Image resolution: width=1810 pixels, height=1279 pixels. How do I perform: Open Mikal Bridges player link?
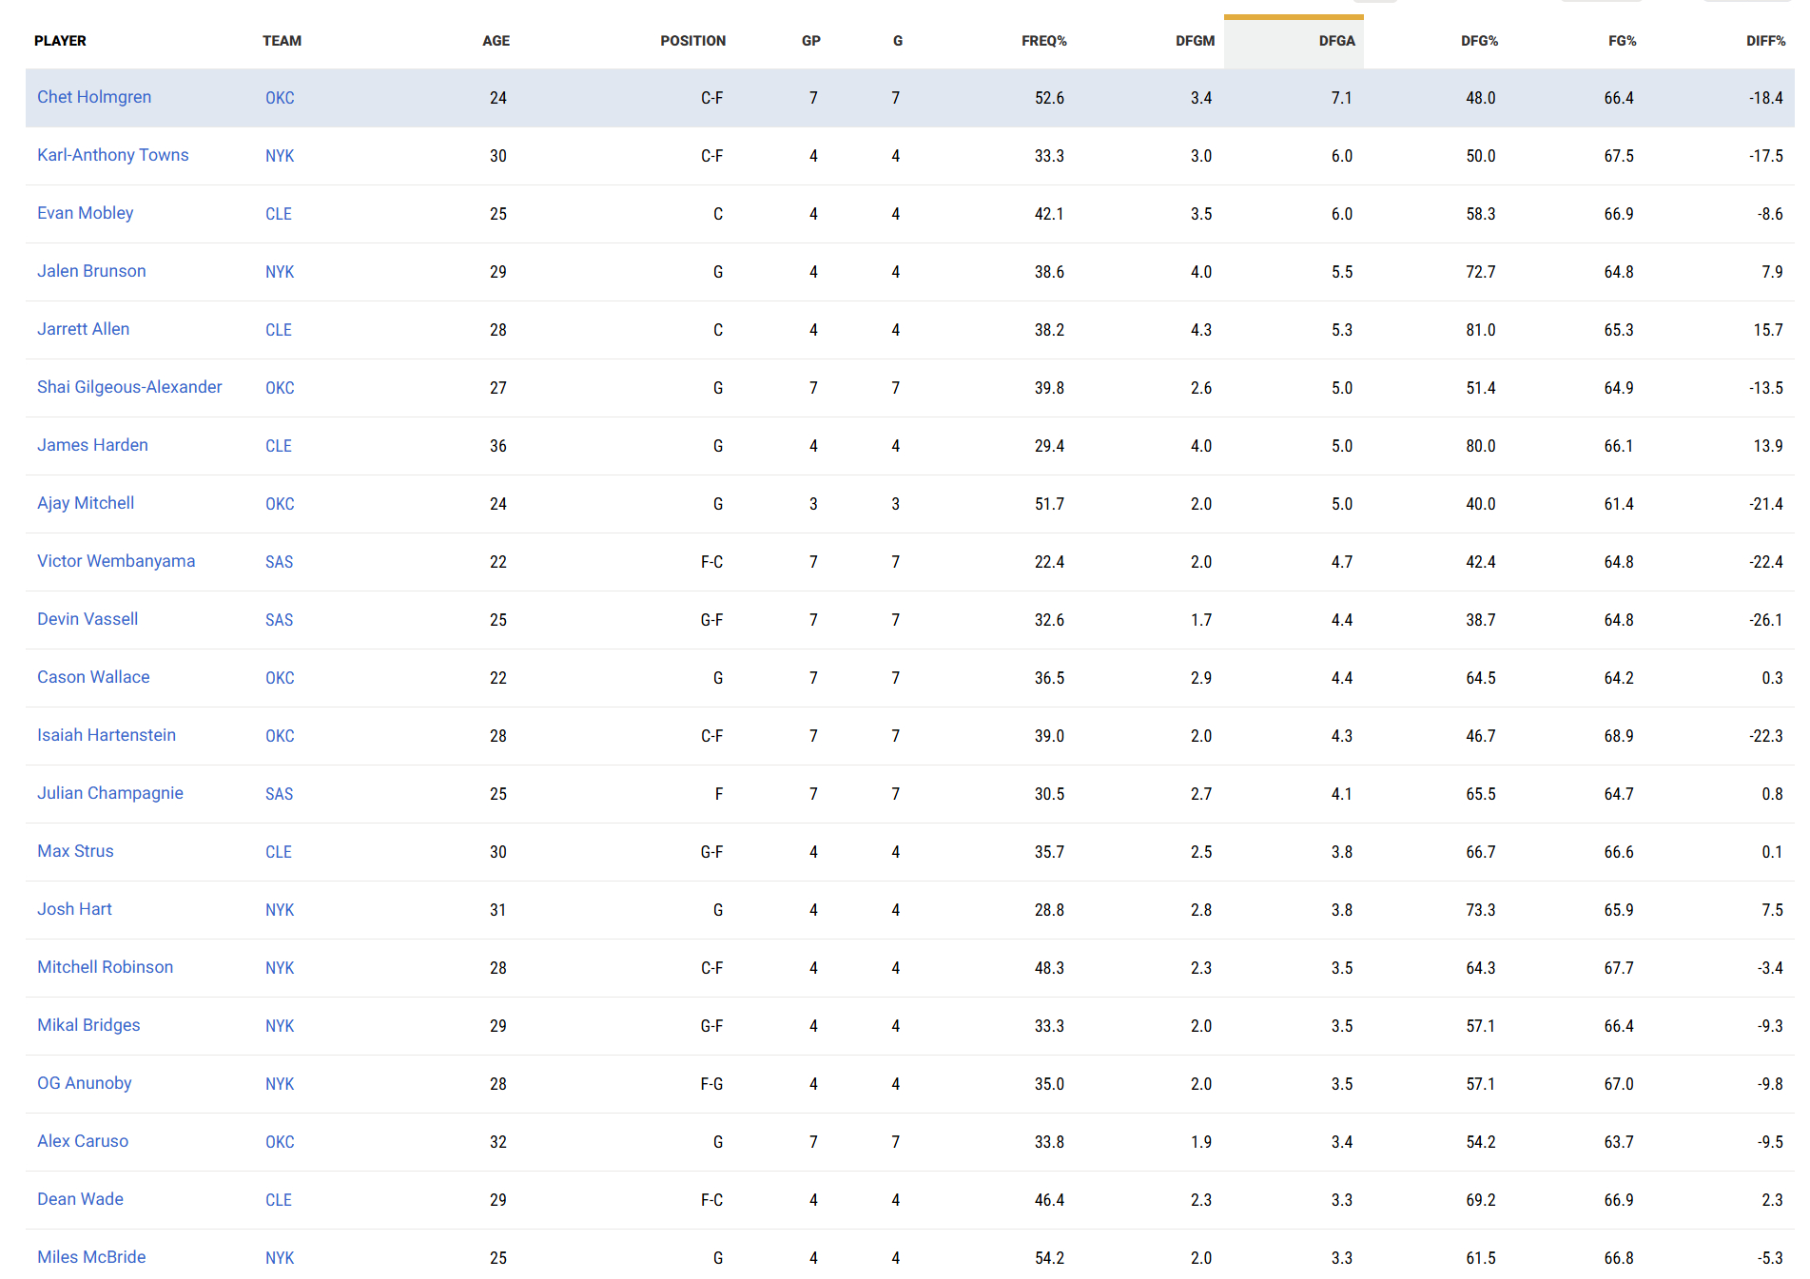click(88, 1025)
